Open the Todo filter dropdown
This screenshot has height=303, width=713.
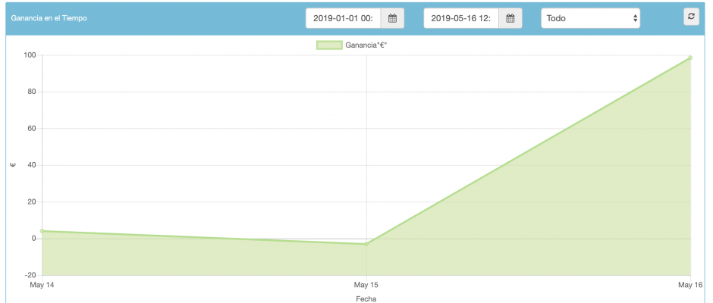point(590,18)
